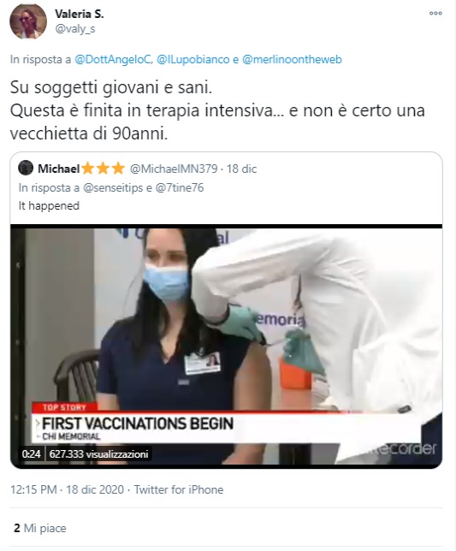The width and height of the screenshot is (456, 551).
Task: Click the tweet text about terapia intensiva
Action: click(x=217, y=110)
